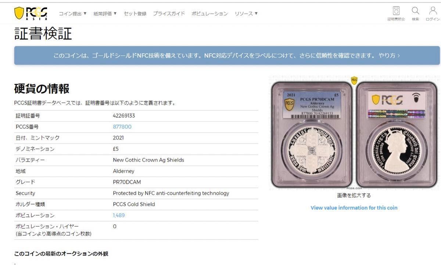
Task: Expand the コイン提出 dropdown menu
Action: [73, 14]
